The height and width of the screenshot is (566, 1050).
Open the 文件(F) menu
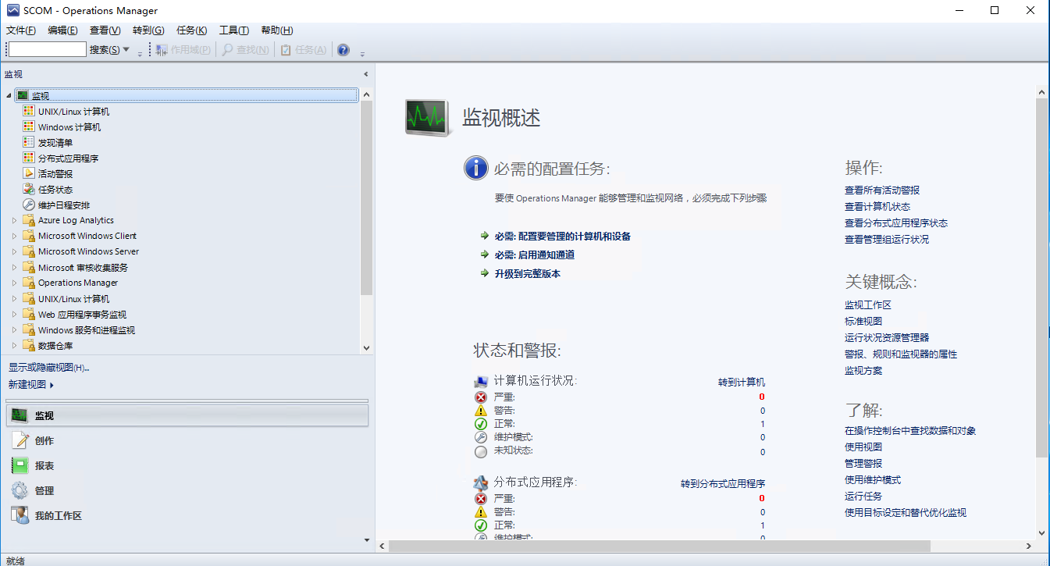pyautogui.click(x=20, y=30)
